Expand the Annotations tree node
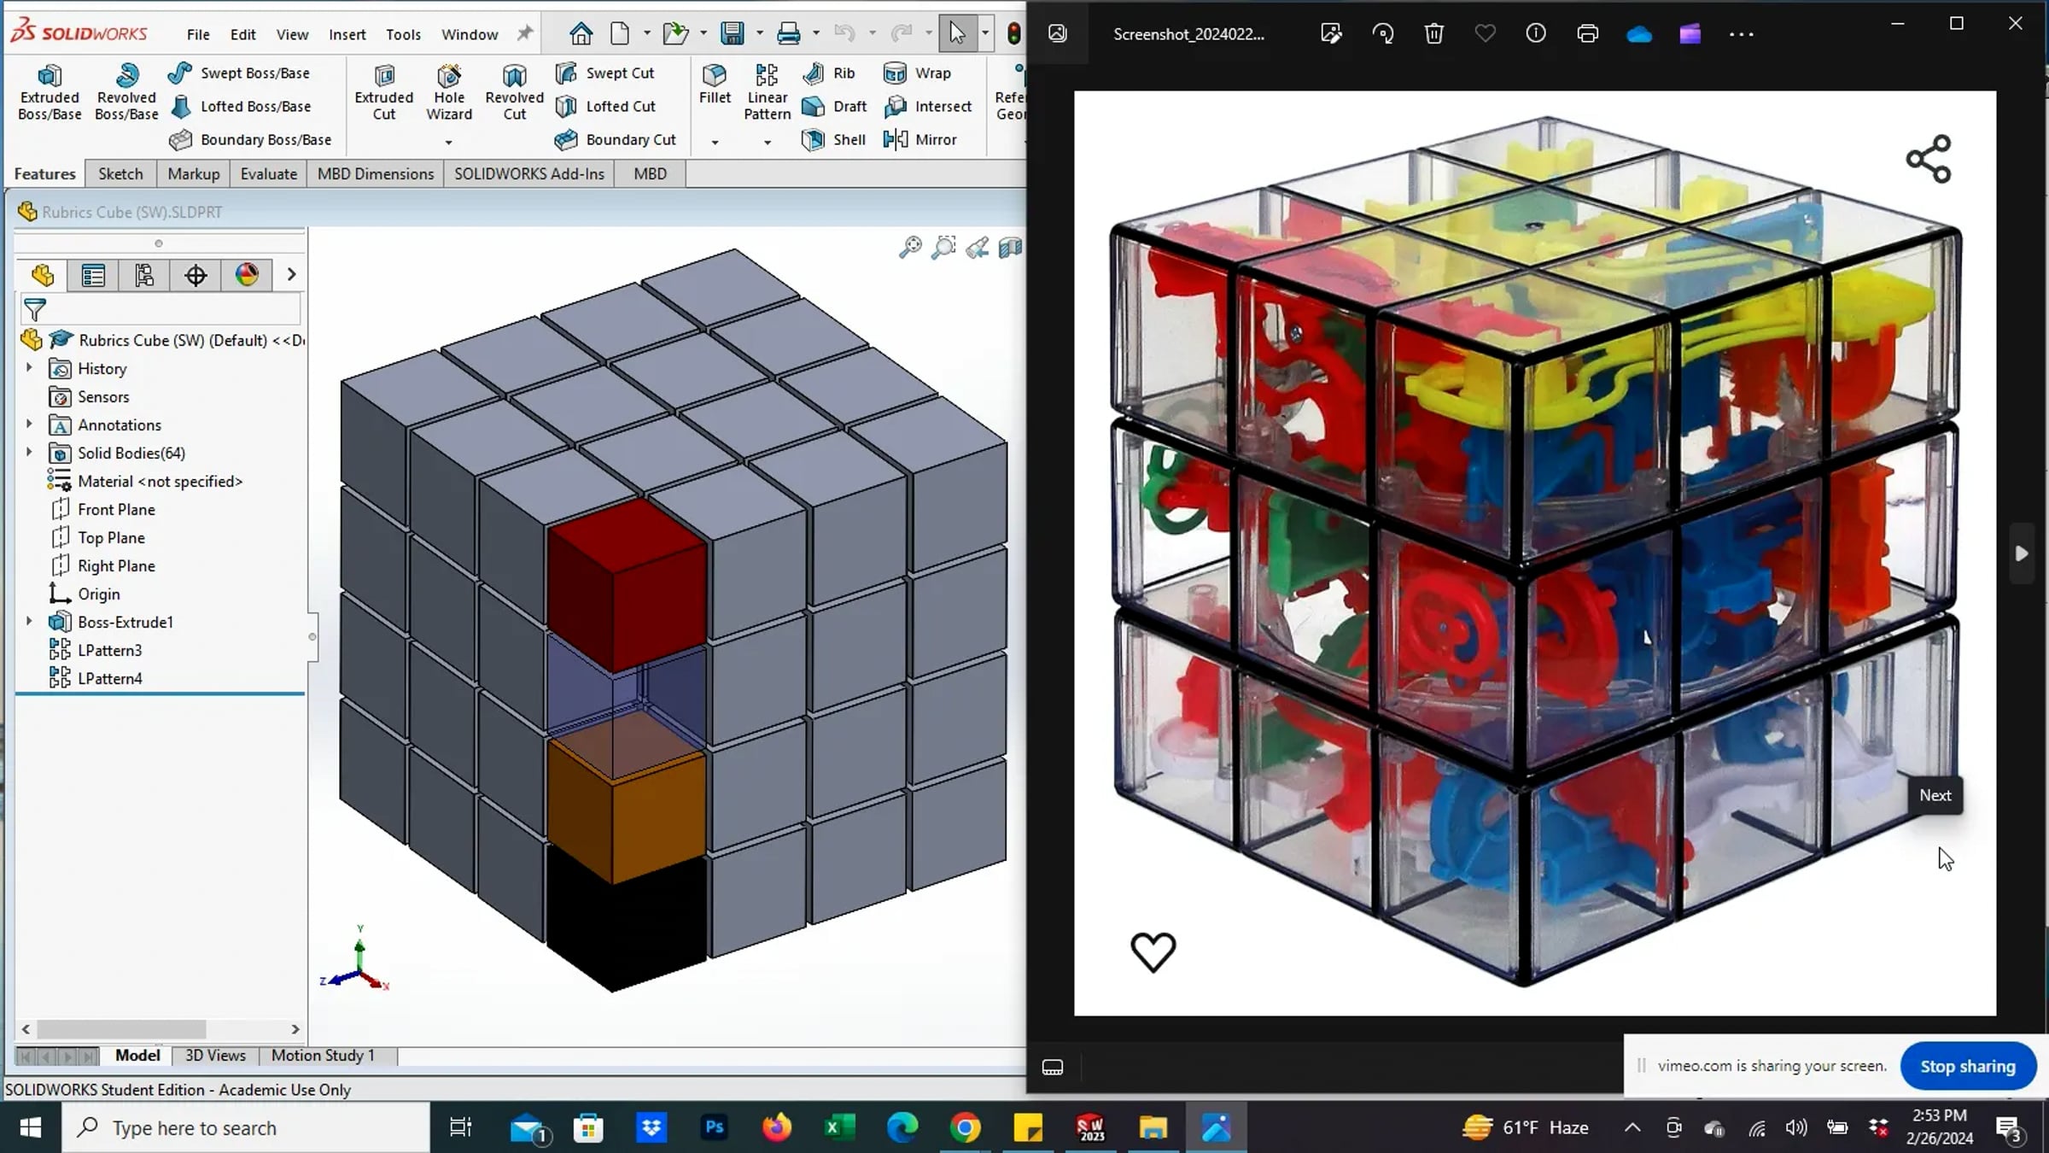 (29, 424)
